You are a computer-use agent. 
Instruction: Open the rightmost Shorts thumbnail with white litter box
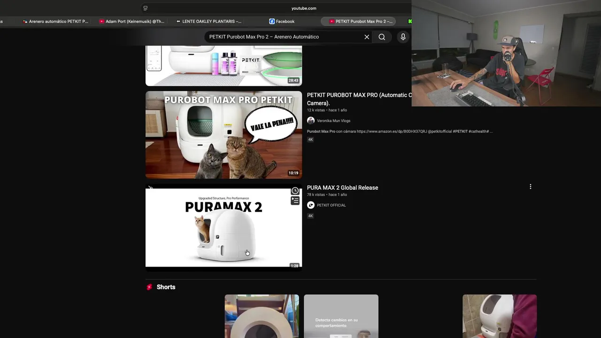[x=500, y=316]
